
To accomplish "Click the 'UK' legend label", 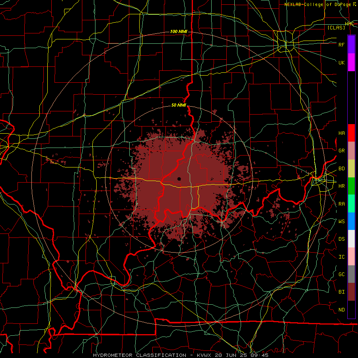I will tap(342, 62).
